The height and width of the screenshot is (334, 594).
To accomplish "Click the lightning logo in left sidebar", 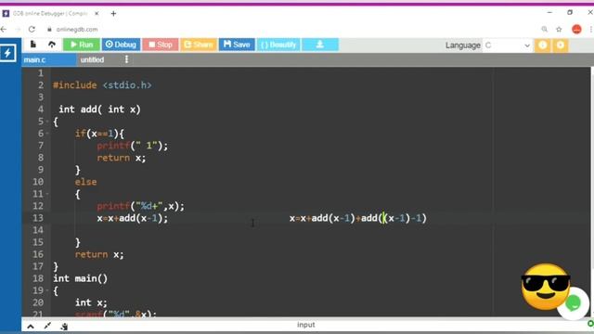I will (8, 53).
